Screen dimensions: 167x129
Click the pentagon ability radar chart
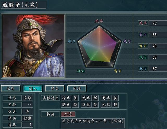[99, 47]
